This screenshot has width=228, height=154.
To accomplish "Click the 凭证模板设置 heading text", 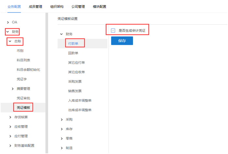I will click(68, 19).
